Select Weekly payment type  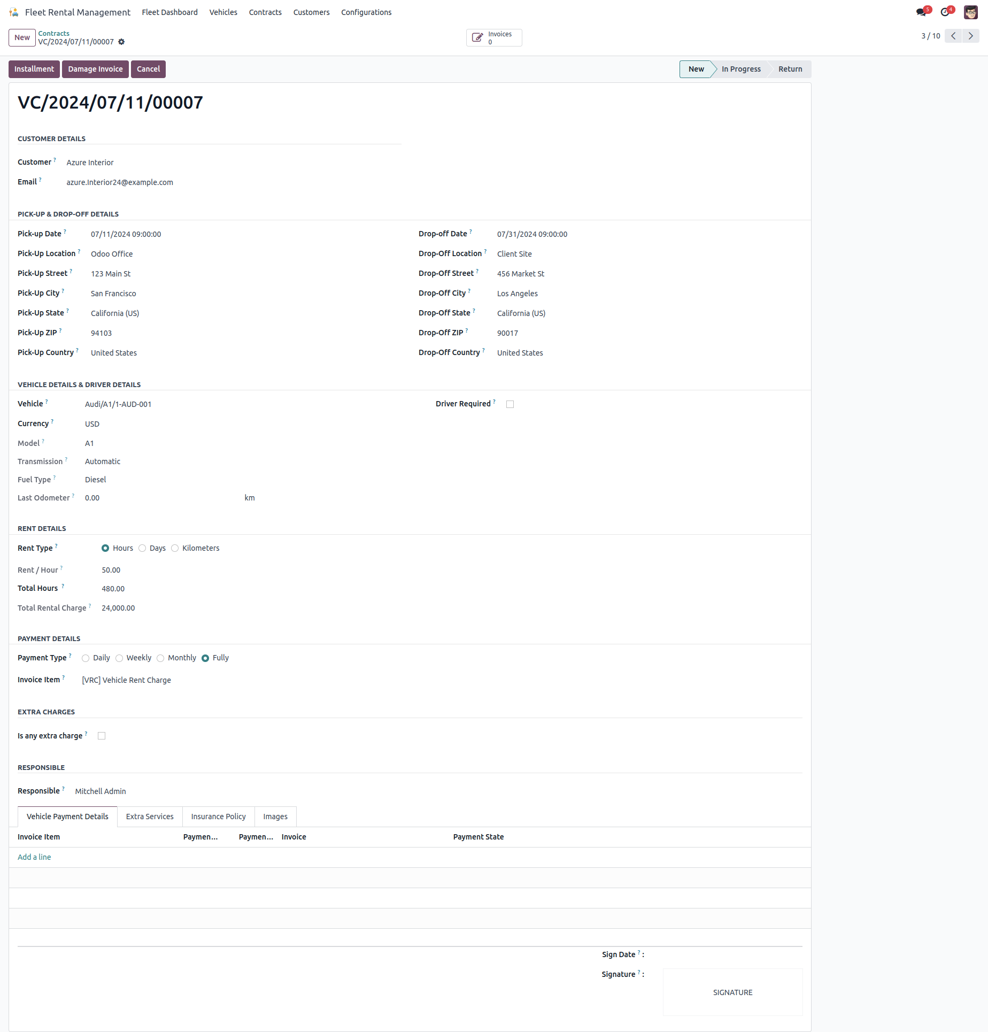pyautogui.click(x=119, y=658)
